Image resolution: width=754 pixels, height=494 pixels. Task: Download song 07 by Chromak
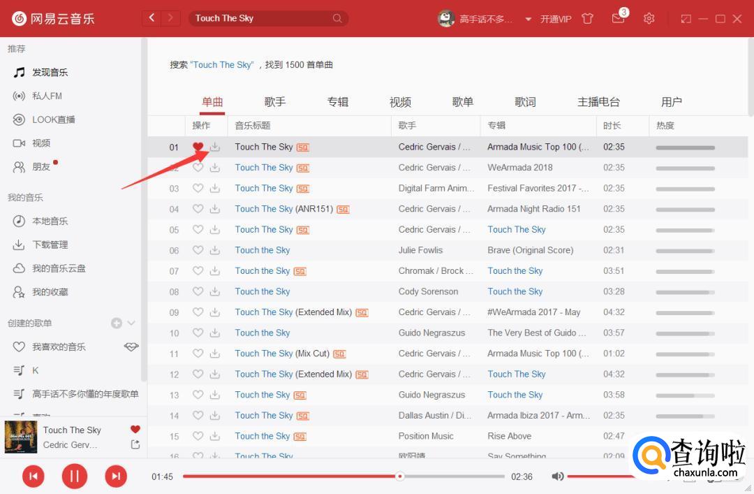pos(215,271)
